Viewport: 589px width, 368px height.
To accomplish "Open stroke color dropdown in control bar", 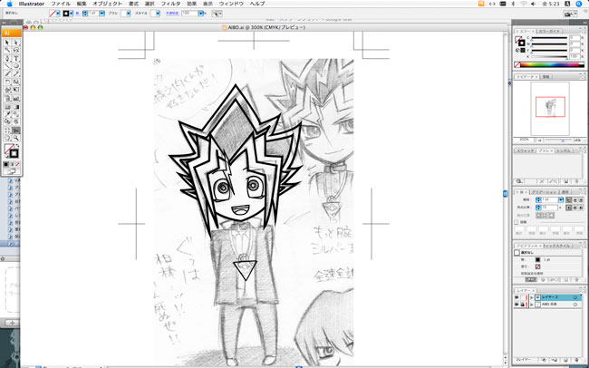I will pos(72,14).
